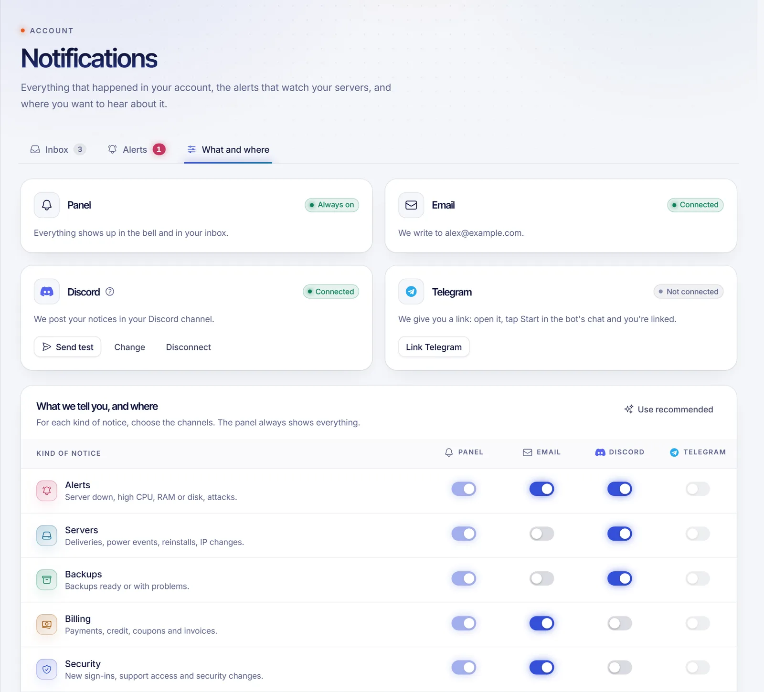Viewport: 764px width, 692px height.
Task: Toggle Email notifications for Security
Action: coord(541,667)
